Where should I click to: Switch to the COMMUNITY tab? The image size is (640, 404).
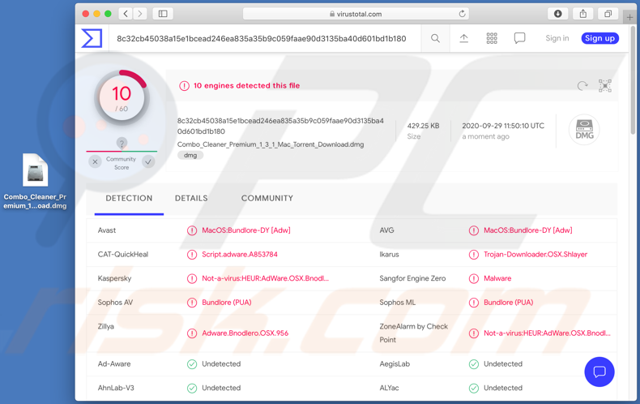267,198
